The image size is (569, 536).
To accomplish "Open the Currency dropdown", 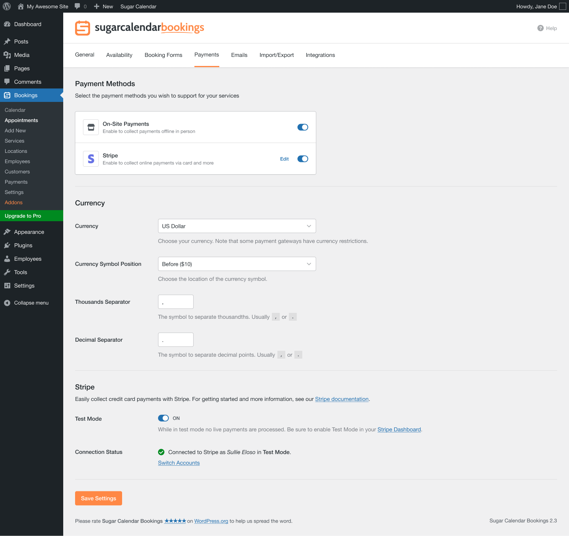I will pyautogui.click(x=237, y=226).
